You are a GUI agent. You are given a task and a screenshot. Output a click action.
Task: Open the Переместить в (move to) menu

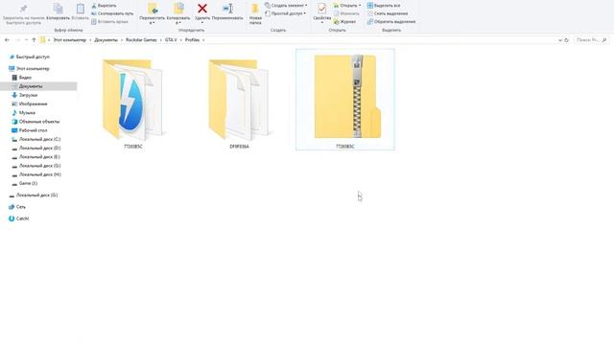[x=152, y=13]
